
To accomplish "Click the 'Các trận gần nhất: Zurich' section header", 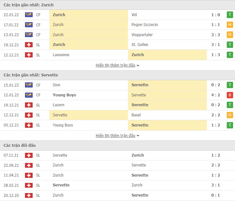I will pyautogui.click(x=29, y=5).
